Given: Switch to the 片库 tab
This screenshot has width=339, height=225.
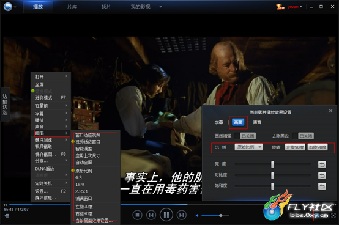Looking at the screenshot, I should [x=72, y=7].
